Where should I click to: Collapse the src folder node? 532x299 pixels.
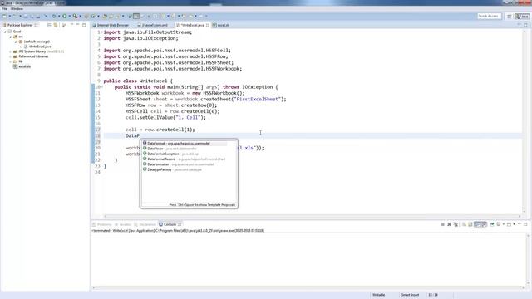tap(10, 37)
